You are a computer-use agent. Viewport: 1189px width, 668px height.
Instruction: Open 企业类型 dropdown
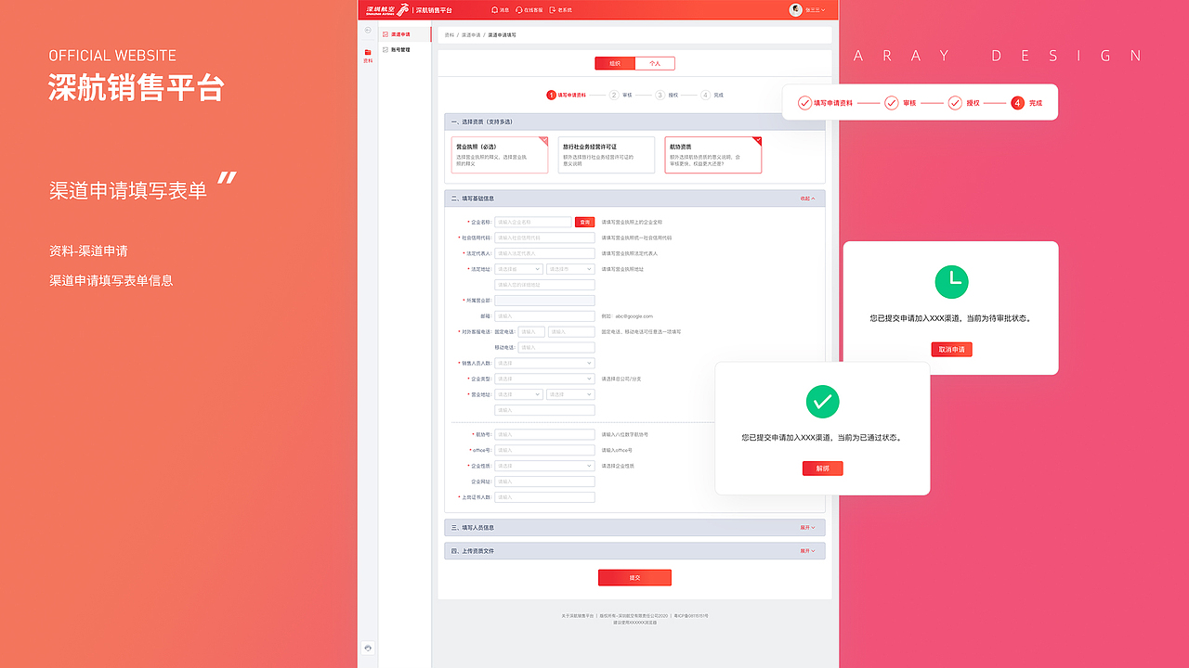544,379
